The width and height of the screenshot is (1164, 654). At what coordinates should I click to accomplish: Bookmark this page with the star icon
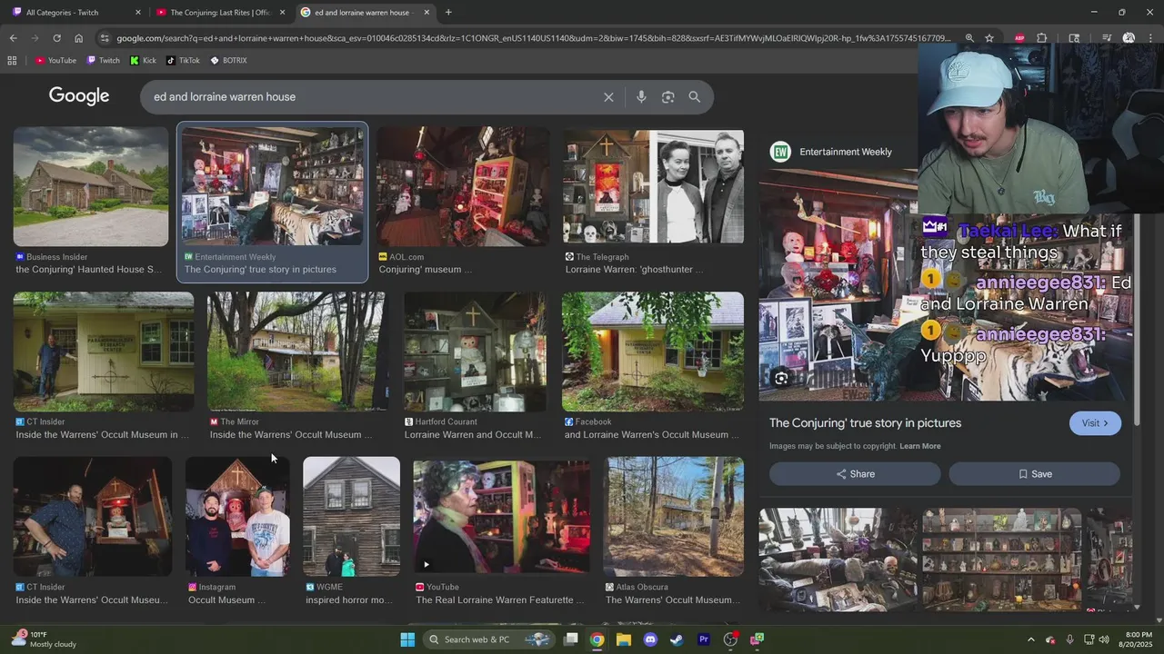point(989,38)
